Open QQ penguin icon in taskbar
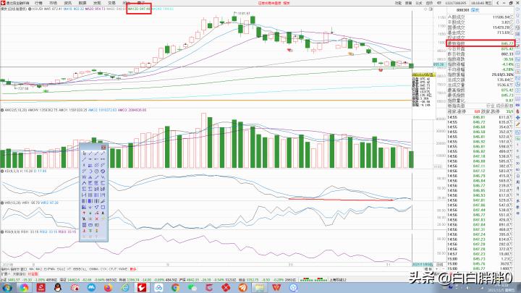This screenshot has height=293, width=521. (57, 288)
